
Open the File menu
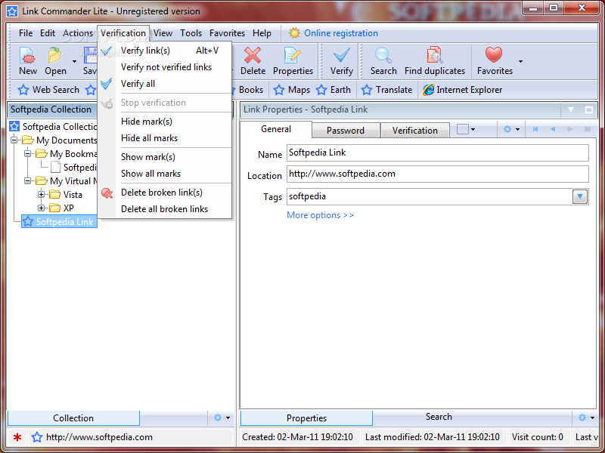[x=26, y=33]
